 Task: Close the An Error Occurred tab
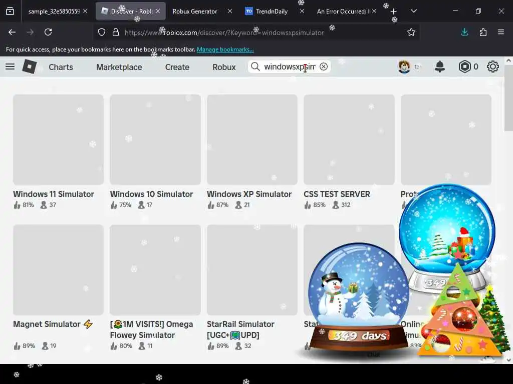374,11
